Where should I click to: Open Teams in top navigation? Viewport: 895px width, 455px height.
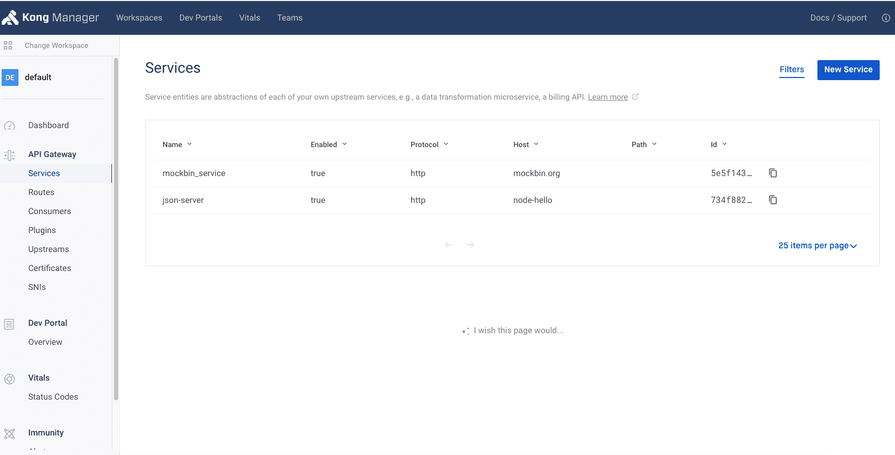pos(290,18)
